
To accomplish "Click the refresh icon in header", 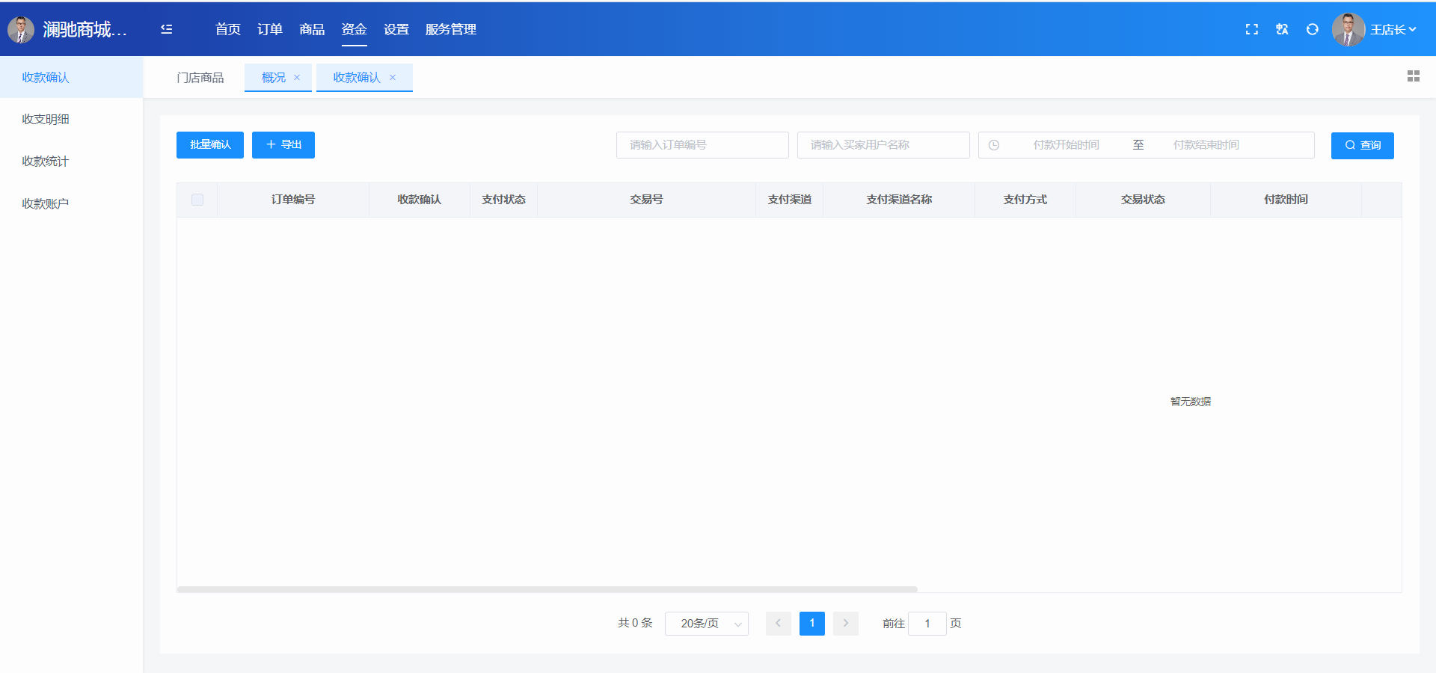I will tap(1312, 29).
